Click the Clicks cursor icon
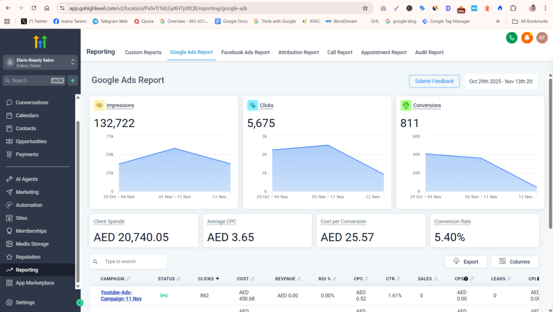Viewport: 553px width, 312px height. pyautogui.click(x=253, y=105)
